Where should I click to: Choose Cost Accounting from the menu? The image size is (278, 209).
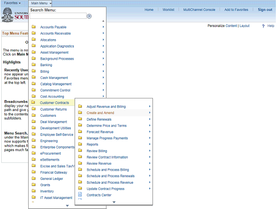point(52,97)
